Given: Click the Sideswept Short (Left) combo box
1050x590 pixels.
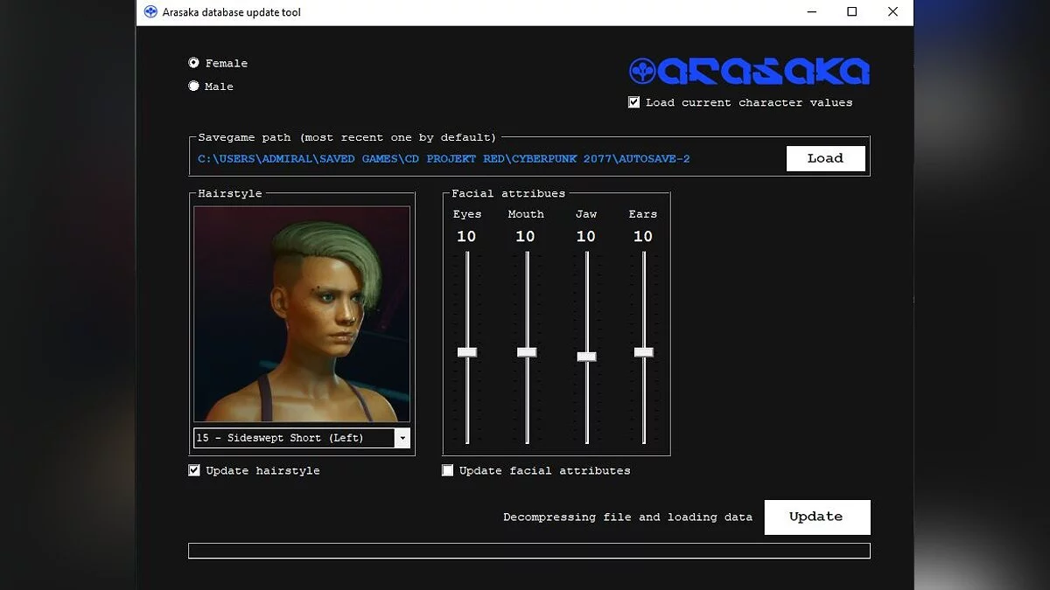Looking at the screenshot, I should point(293,438).
